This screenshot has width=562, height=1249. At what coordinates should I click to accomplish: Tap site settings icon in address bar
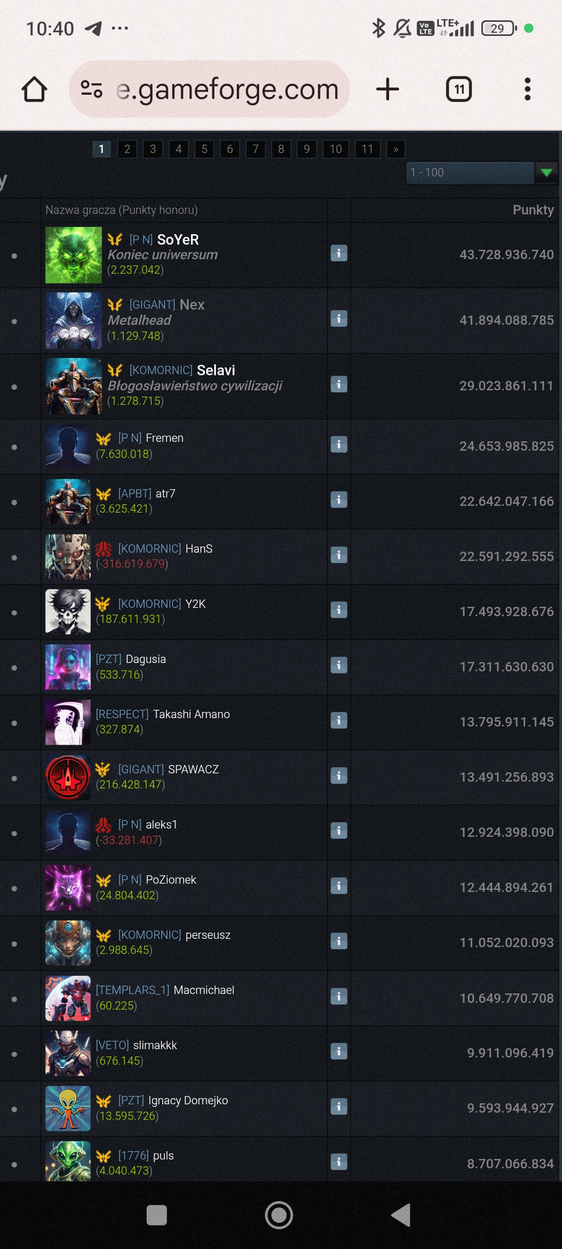point(92,89)
